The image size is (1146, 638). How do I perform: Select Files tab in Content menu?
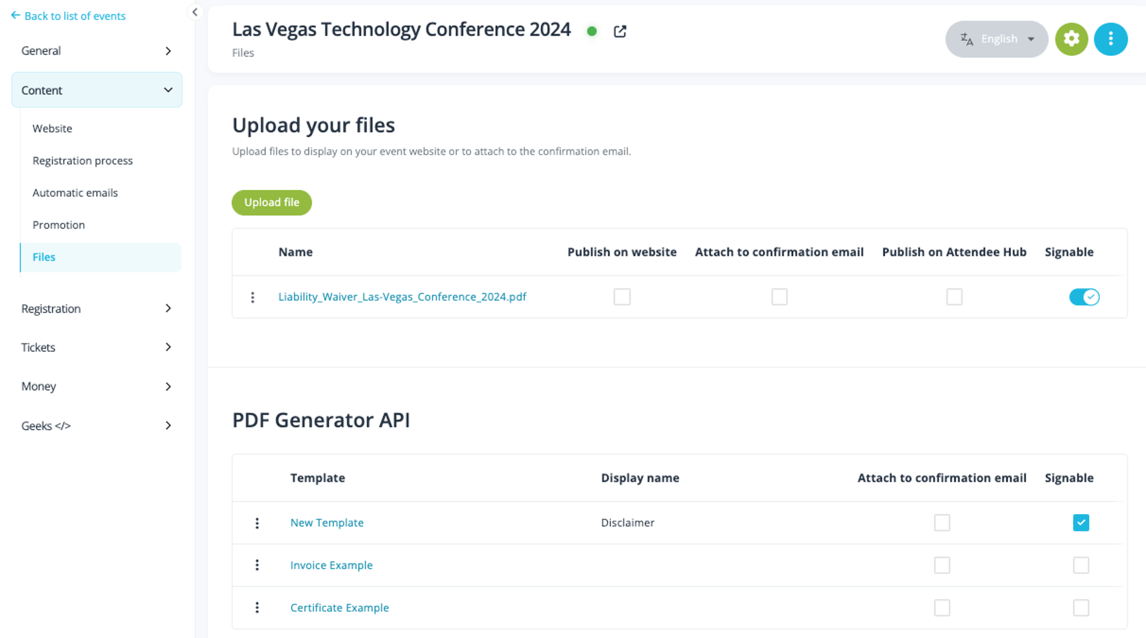[x=43, y=256]
